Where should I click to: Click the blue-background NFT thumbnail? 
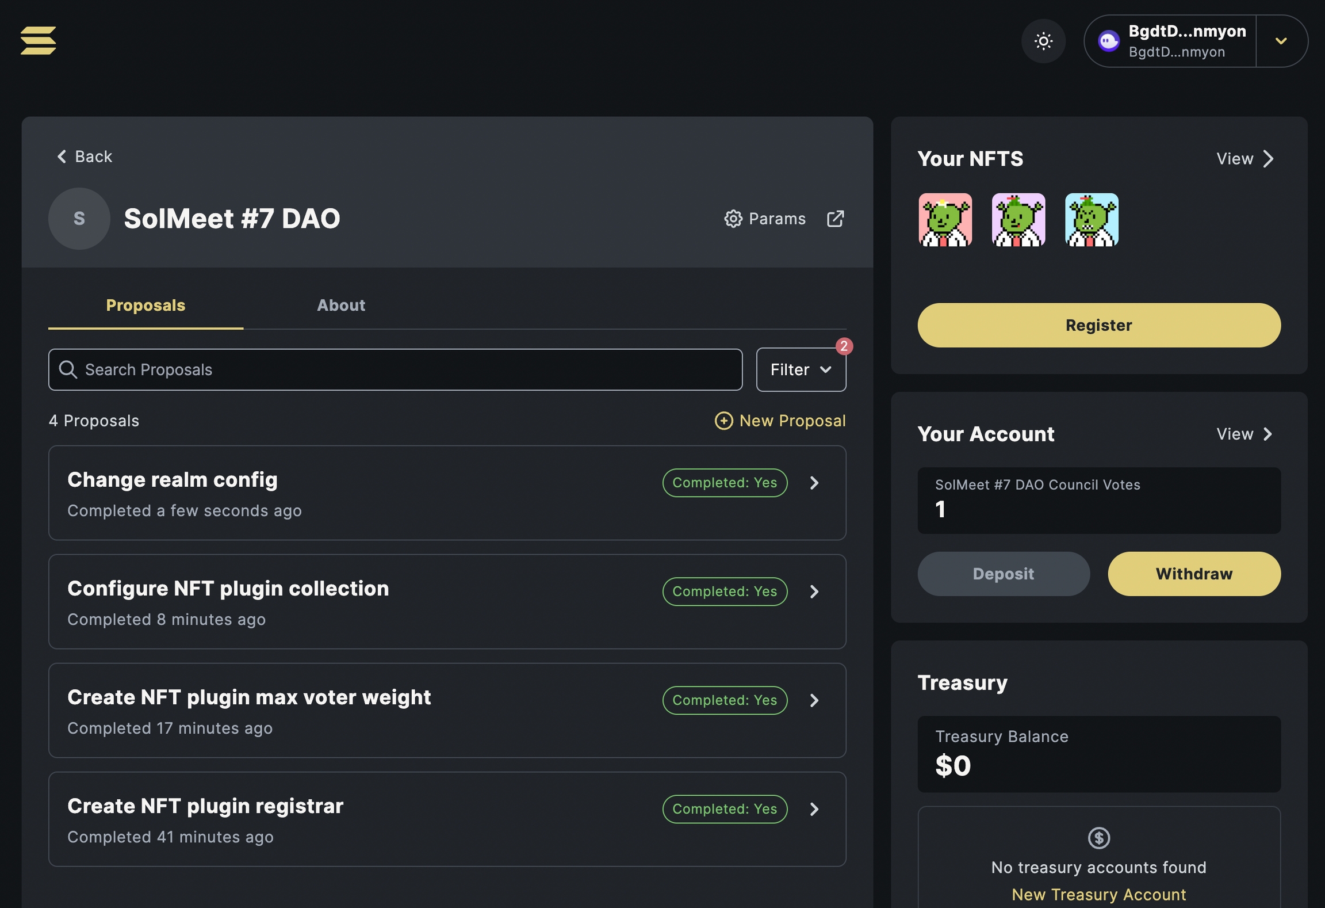(x=1091, y=220)
